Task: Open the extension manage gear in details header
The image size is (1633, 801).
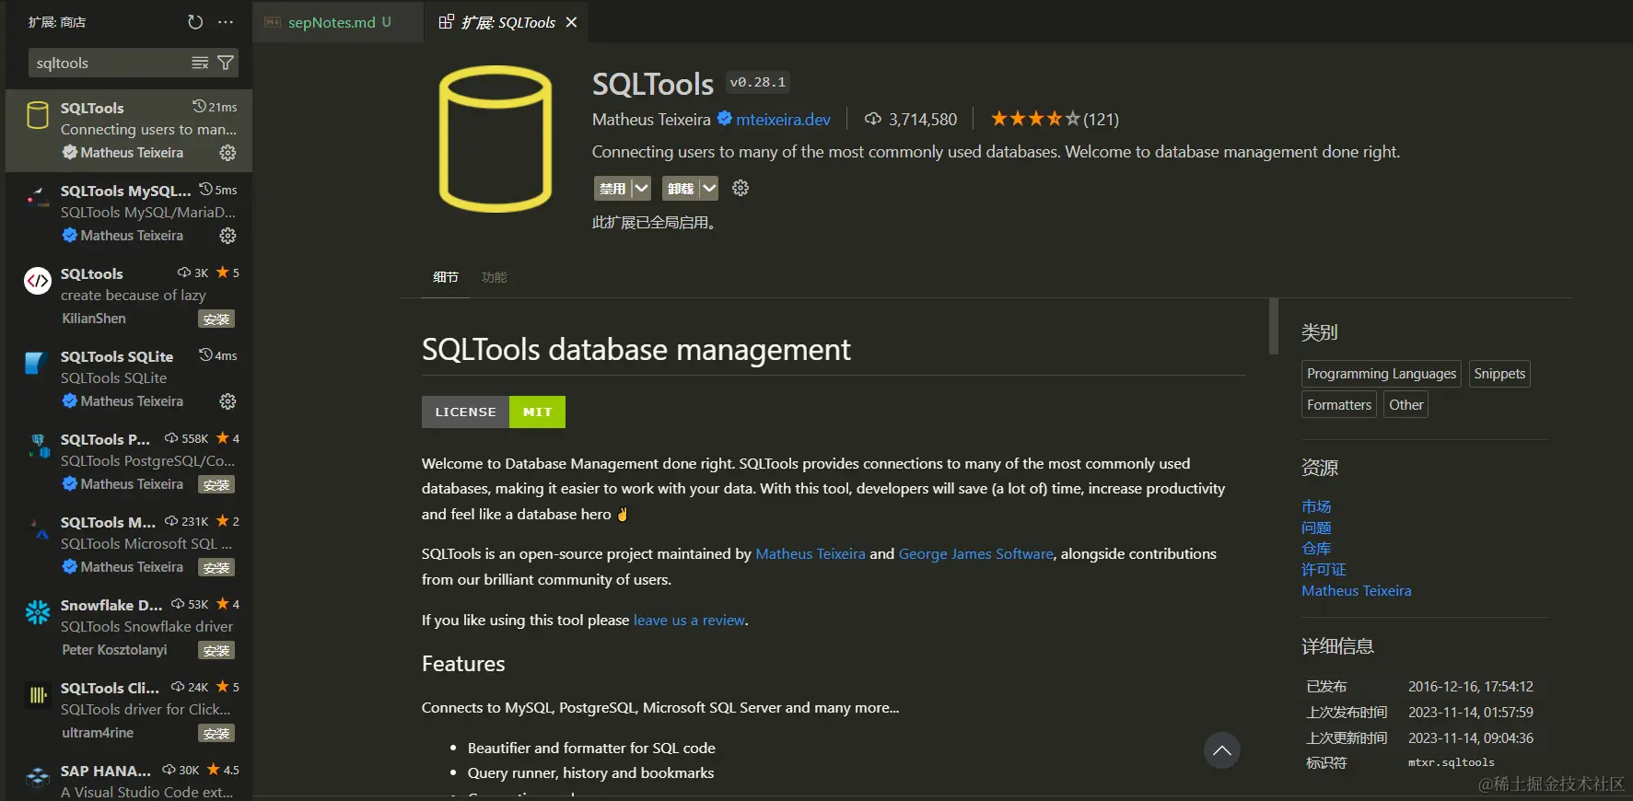Action: (x=741, y=188)
